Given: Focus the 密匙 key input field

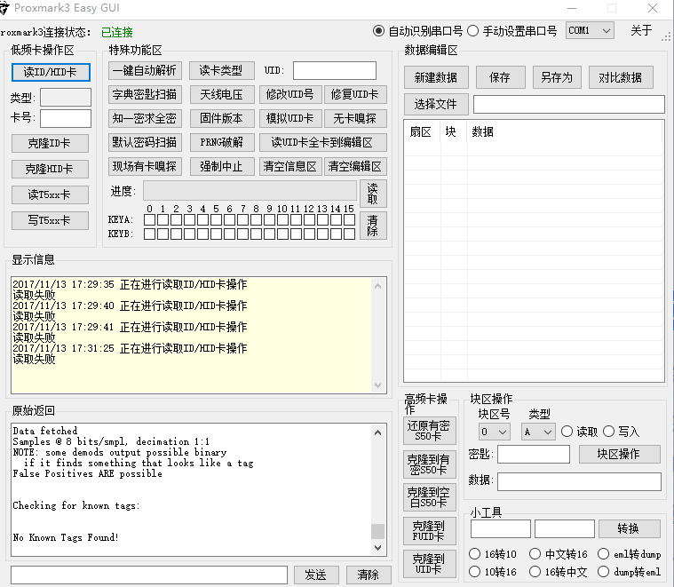Looking at the screenshot, I should [x=534, y=454].
